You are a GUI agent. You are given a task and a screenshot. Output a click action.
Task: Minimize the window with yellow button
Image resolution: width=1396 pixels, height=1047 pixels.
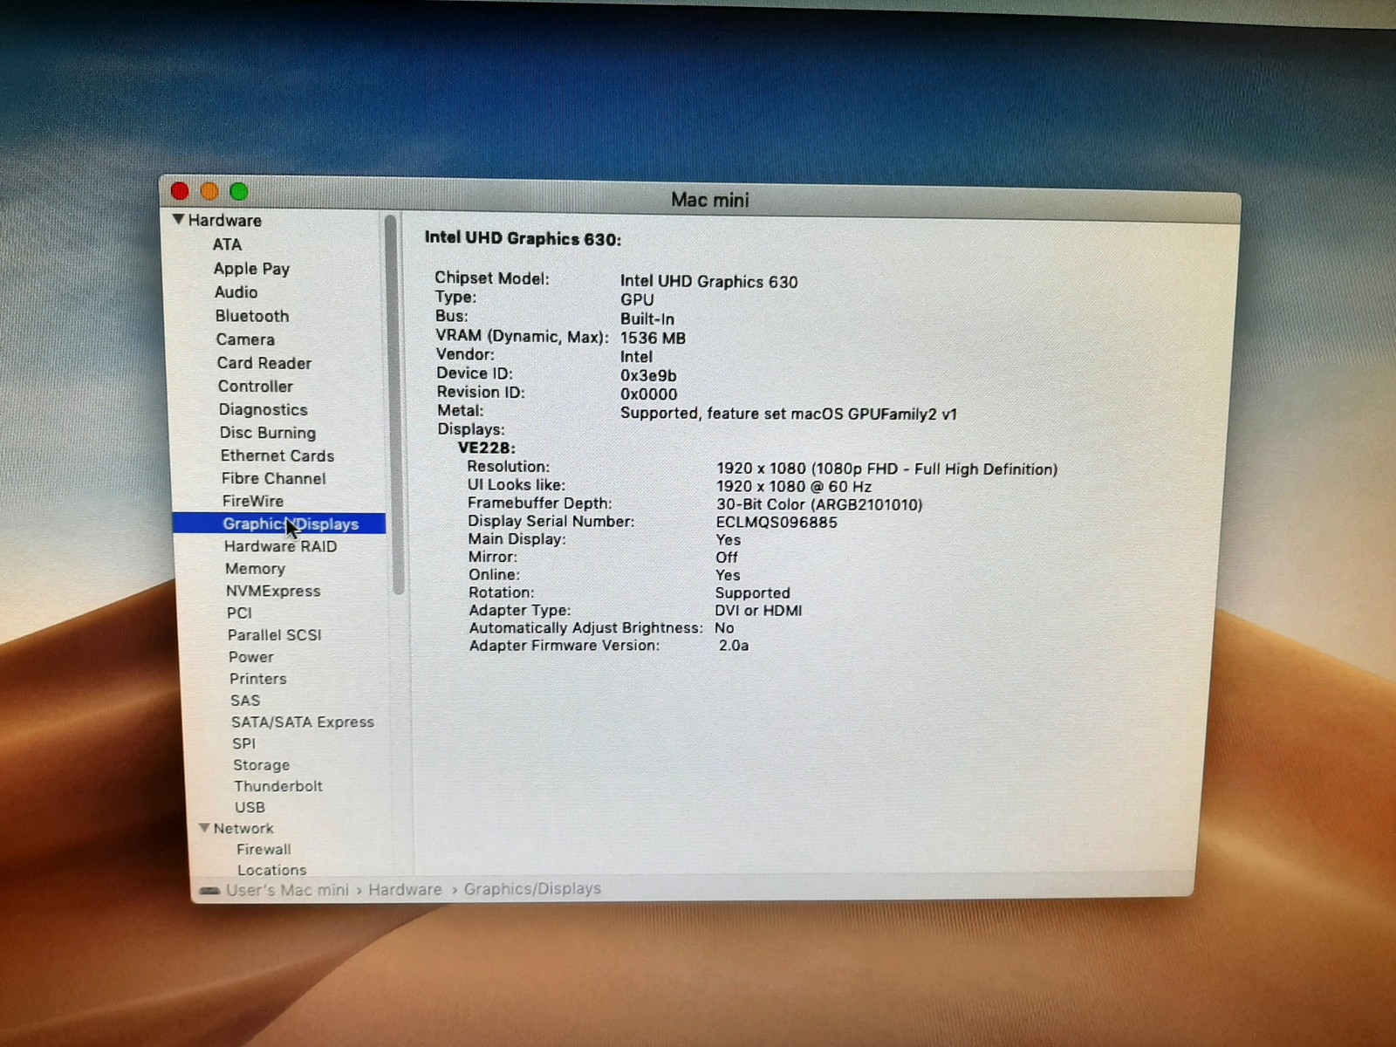[x=209, y=191]
